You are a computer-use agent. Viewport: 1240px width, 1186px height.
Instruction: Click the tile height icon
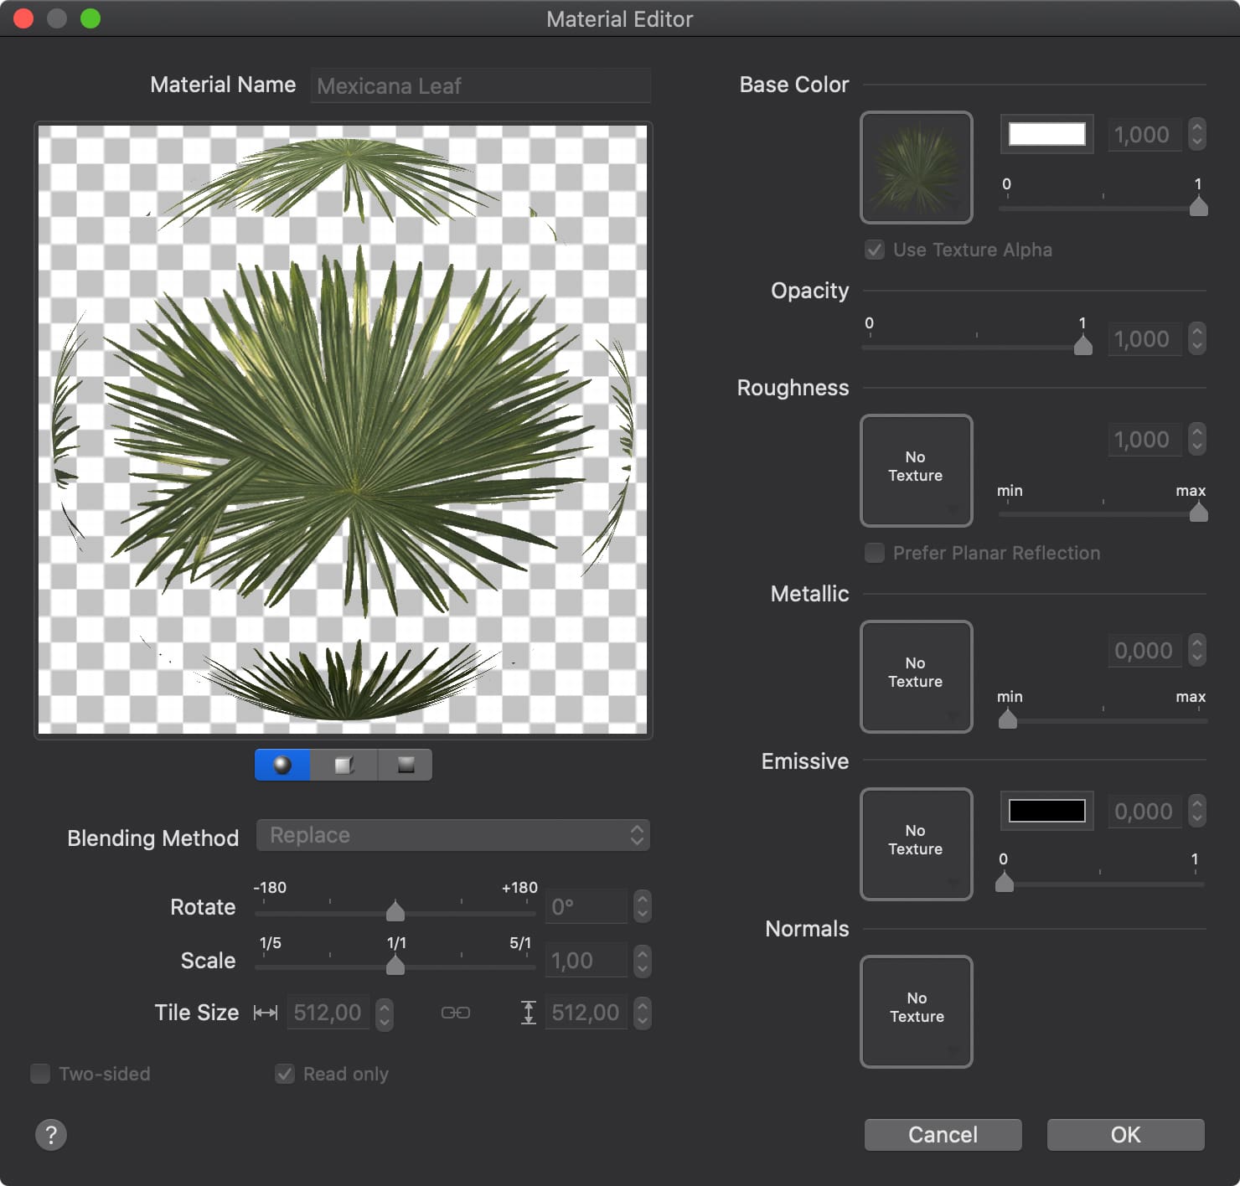[x=528, y=1013]
